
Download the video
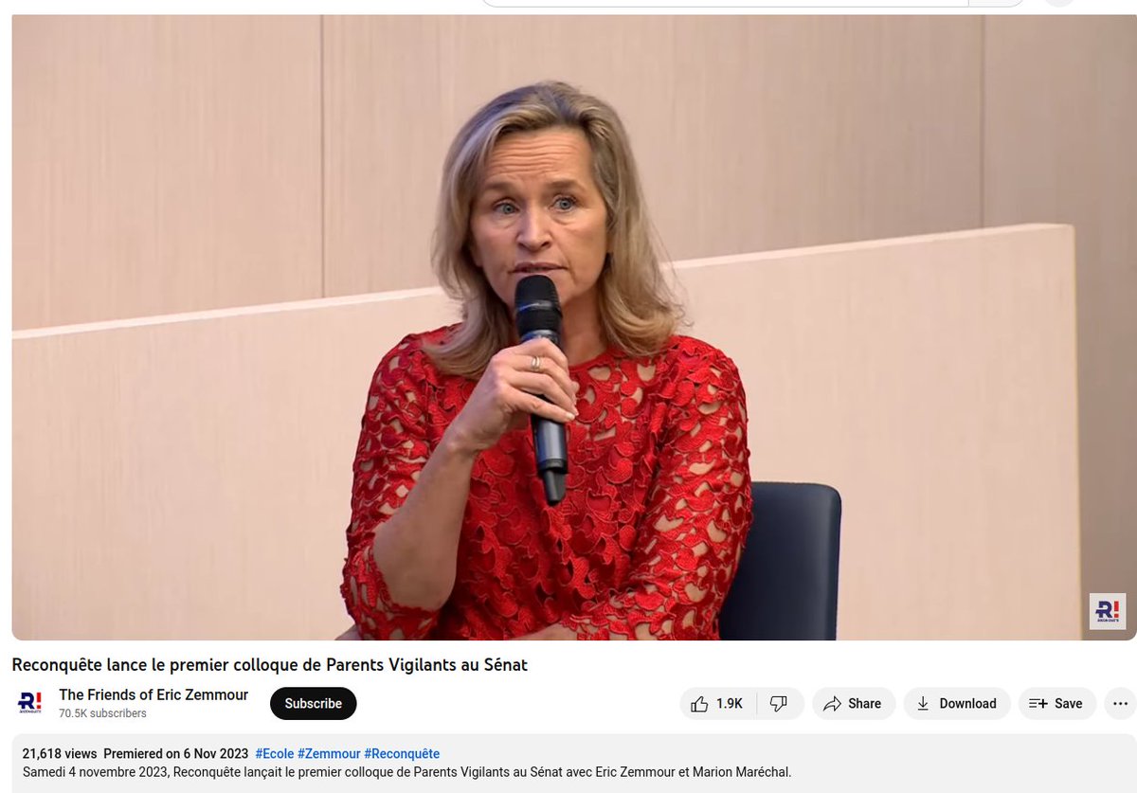pos(957,704)
